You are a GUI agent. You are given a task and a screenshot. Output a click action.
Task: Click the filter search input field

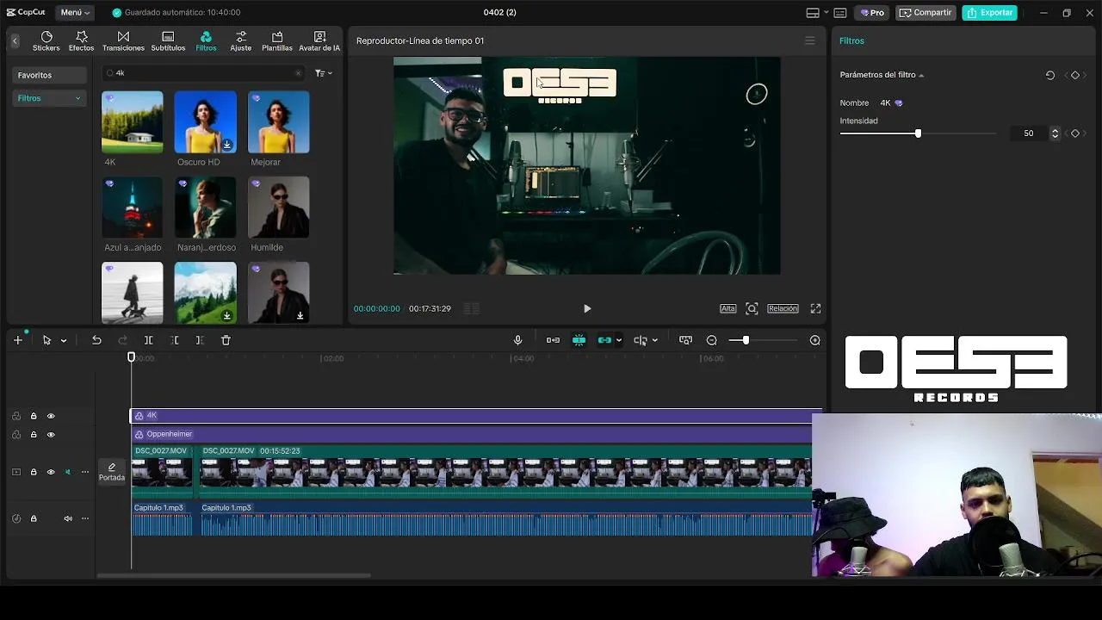point(204,73)
